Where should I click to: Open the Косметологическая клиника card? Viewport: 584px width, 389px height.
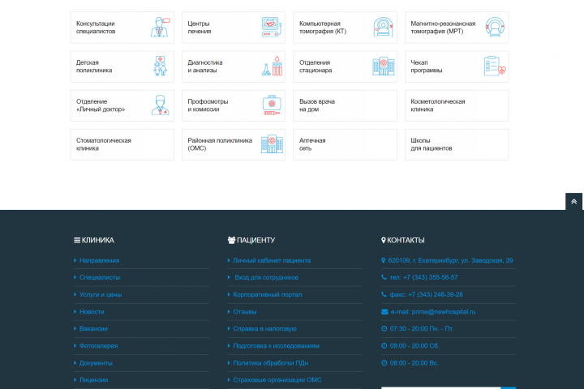pos(457,105)
